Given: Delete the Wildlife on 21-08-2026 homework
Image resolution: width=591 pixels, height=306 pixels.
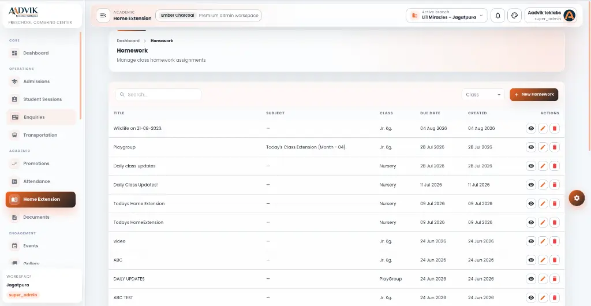Looking at the screenshot, I should coord(555,129).
